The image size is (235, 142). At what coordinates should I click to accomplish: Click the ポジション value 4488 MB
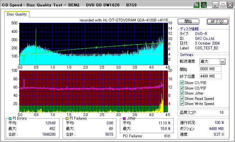(216, 129)
